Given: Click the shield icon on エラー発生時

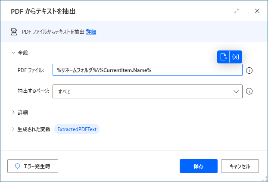Looking at the screenshot, I should tap(18, 166).
